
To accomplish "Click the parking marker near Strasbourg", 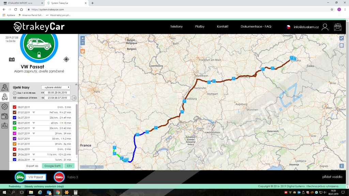I will click(184, 101).
